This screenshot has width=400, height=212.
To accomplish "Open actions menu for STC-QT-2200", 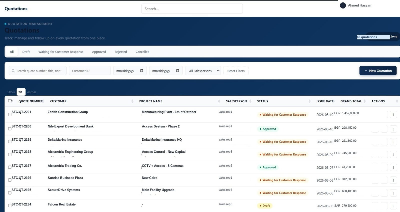I will click(x=393, y=129).
